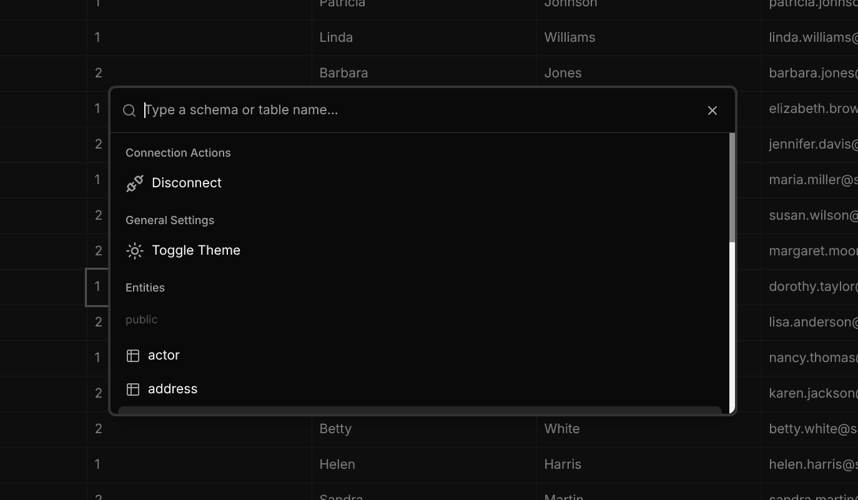Select the Linda first name cell
This screenshot has height=500, width=858.
tap(336, 37)
